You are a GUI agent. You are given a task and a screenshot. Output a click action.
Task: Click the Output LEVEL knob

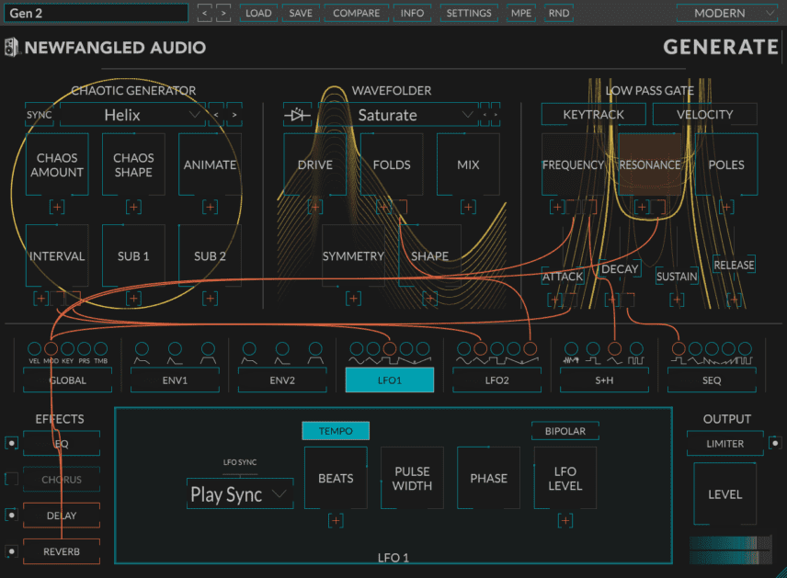(724, 494)
